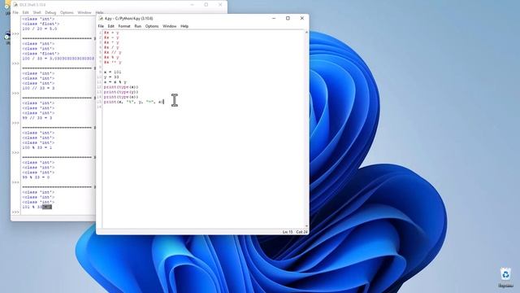Place cursor on comment line "#x + y"
The image size is (520, 293).
point(111,33)
